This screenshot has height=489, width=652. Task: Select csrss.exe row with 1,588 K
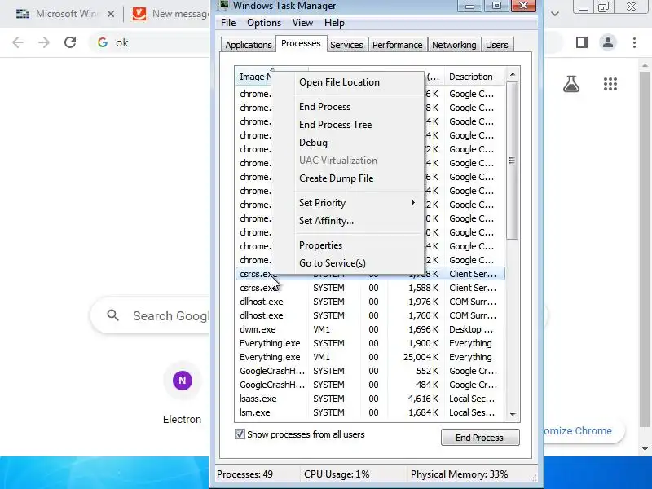[370, 288]
